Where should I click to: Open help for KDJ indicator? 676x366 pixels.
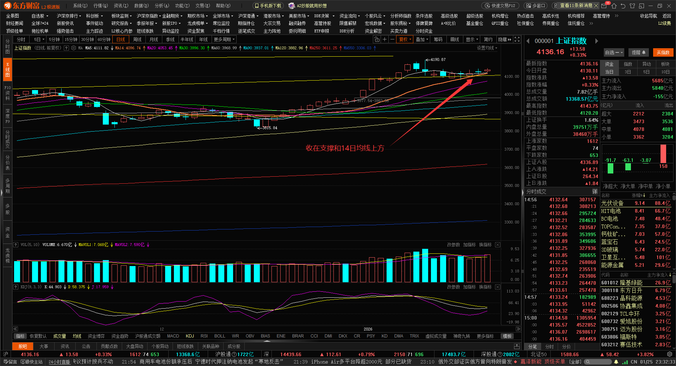[x=16, y=287]
